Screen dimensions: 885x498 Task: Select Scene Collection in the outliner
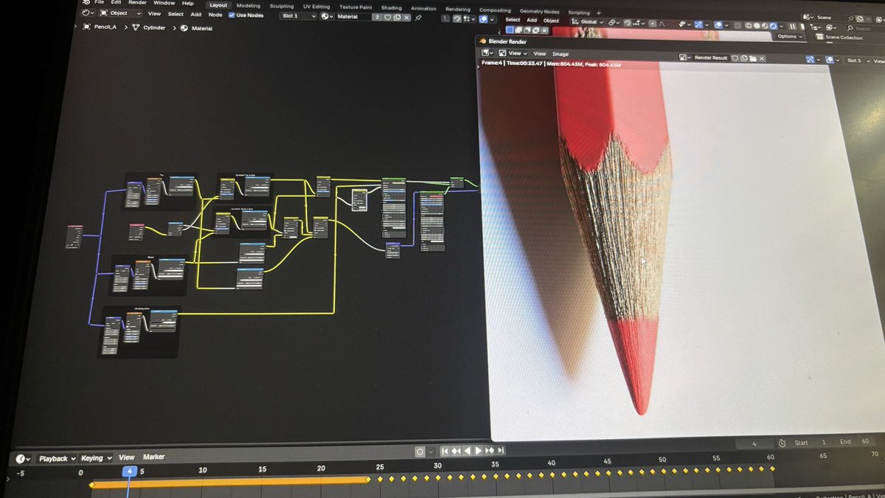coord(843,38)
